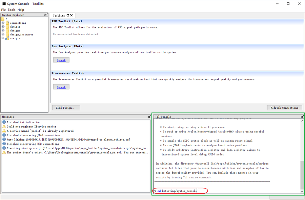Select the root folder icon in System Explorer

click(x=2, y=19)
